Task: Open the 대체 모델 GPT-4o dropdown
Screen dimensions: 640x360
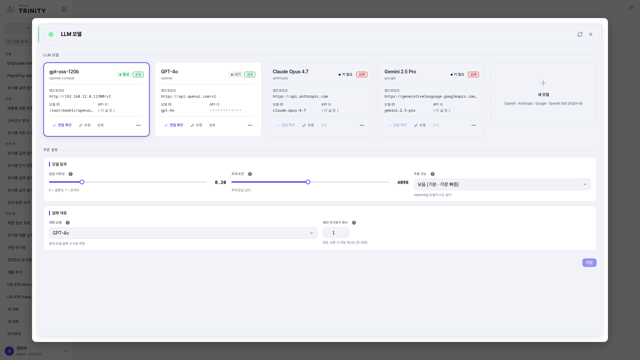Action: [x=183, y=233]
